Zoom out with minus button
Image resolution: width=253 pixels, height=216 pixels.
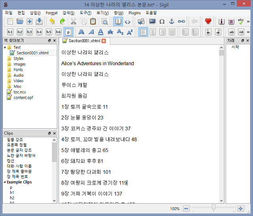coord(186,208)
